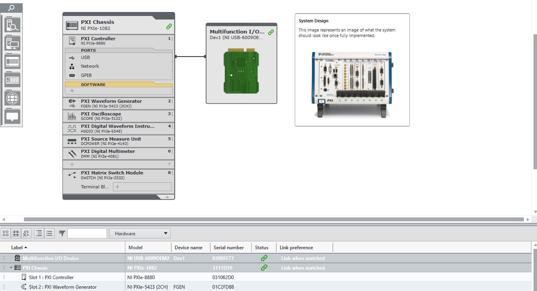Collapse the PXI Chassis tree row
537x291 pixels.
point(11,268)
